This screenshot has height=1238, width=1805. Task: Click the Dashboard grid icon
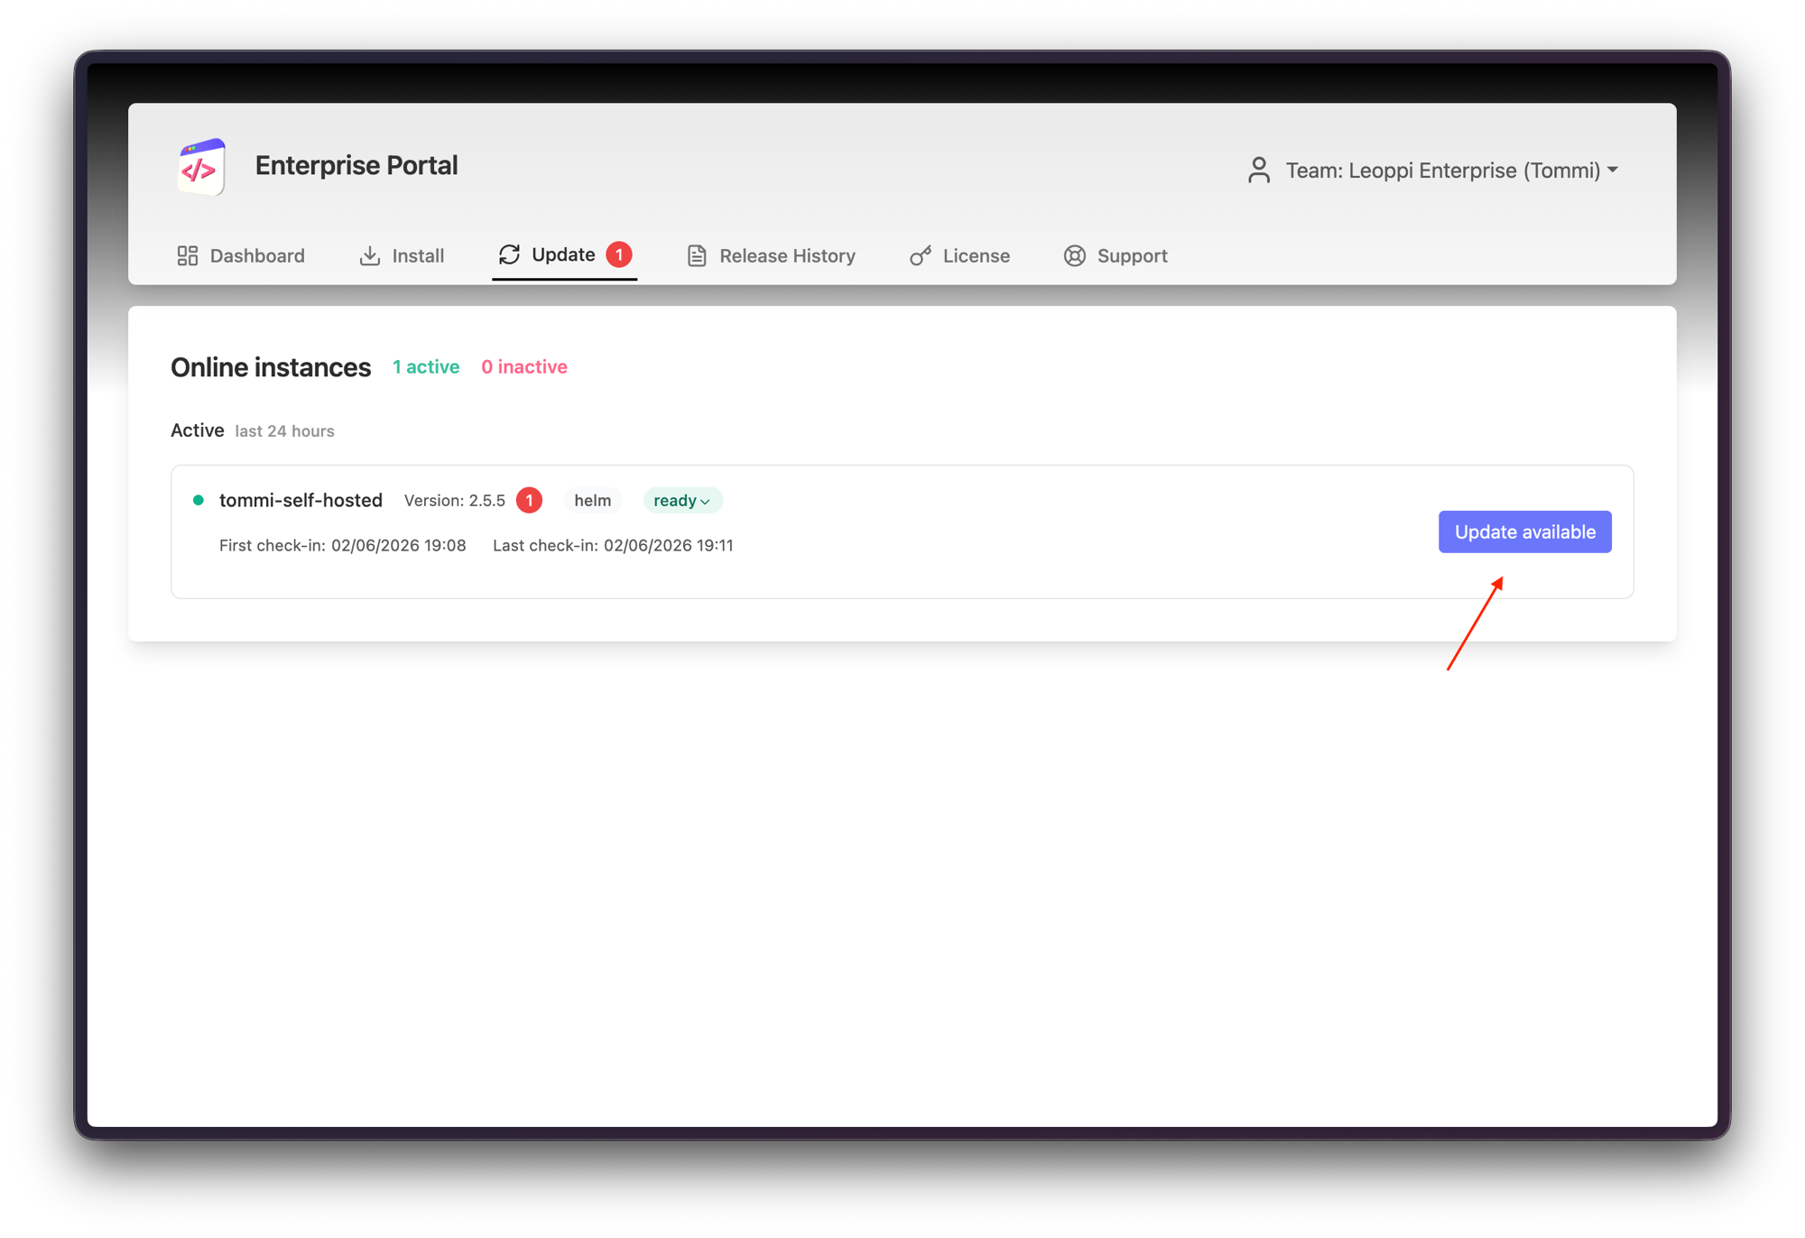pyautogui.click(x=188, y=255)
